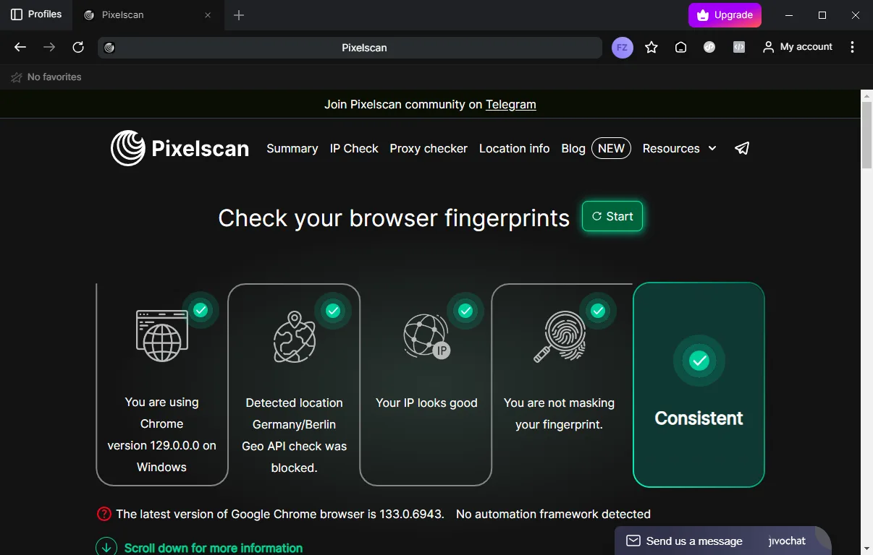873x555 pixels.
Task: Click the location map pin icon
Action: [x=295, y=337]
